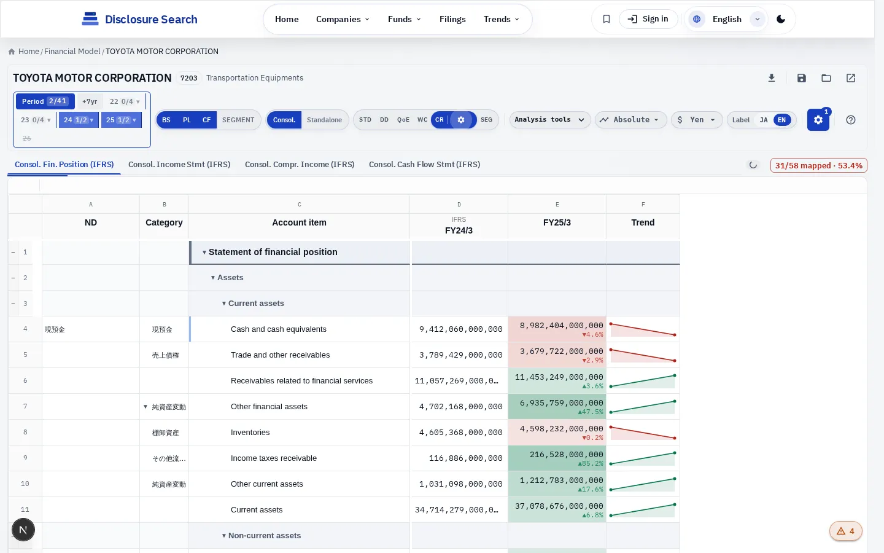Select the BS statement toggle
The width and height of the screenshot is (884, 553).
[166, 120]
